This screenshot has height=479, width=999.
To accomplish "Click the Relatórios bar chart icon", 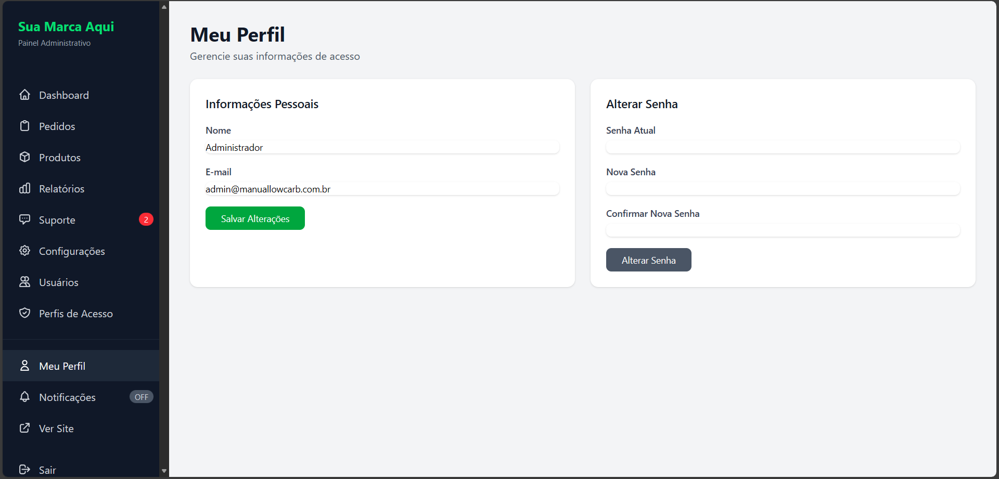I will point(24,188).
